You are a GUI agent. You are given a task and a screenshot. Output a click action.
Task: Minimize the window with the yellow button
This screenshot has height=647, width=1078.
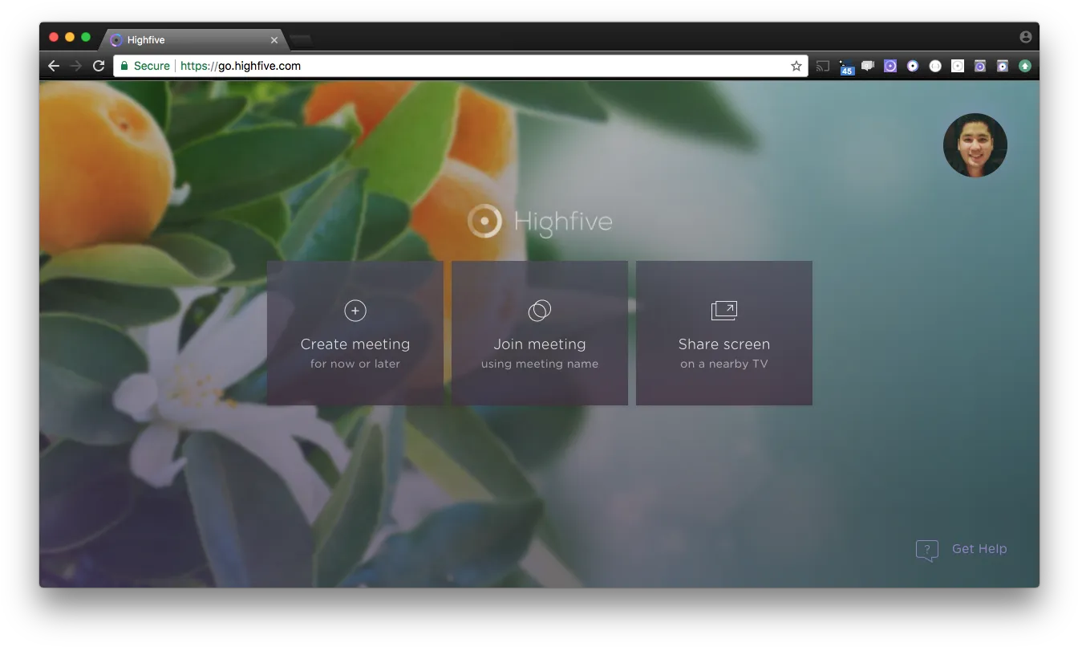pyautogui.click(x=70, y=37)
